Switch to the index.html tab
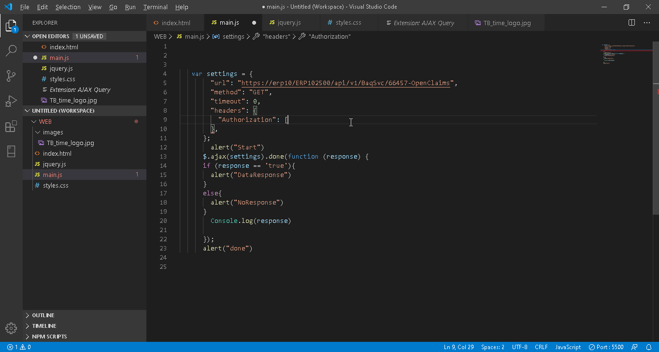 [x=175, y=23]
